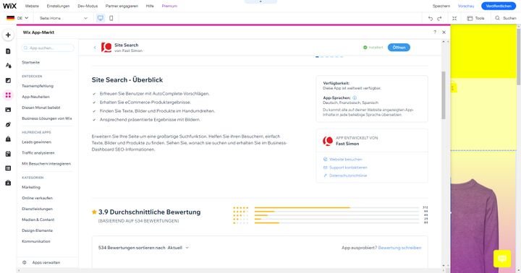Open the yellow chat widget button
Viewport: 521px width, 273px height.
(x=502, y=259)
